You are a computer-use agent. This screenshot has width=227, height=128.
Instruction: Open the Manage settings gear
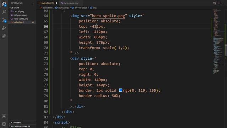click(4, 124)
